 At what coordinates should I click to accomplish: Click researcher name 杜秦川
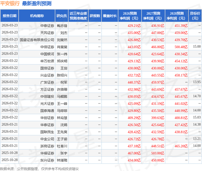62,146
